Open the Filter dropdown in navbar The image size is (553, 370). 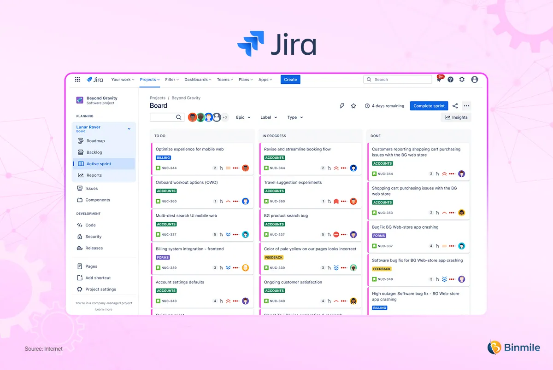(x=172, y=80)
